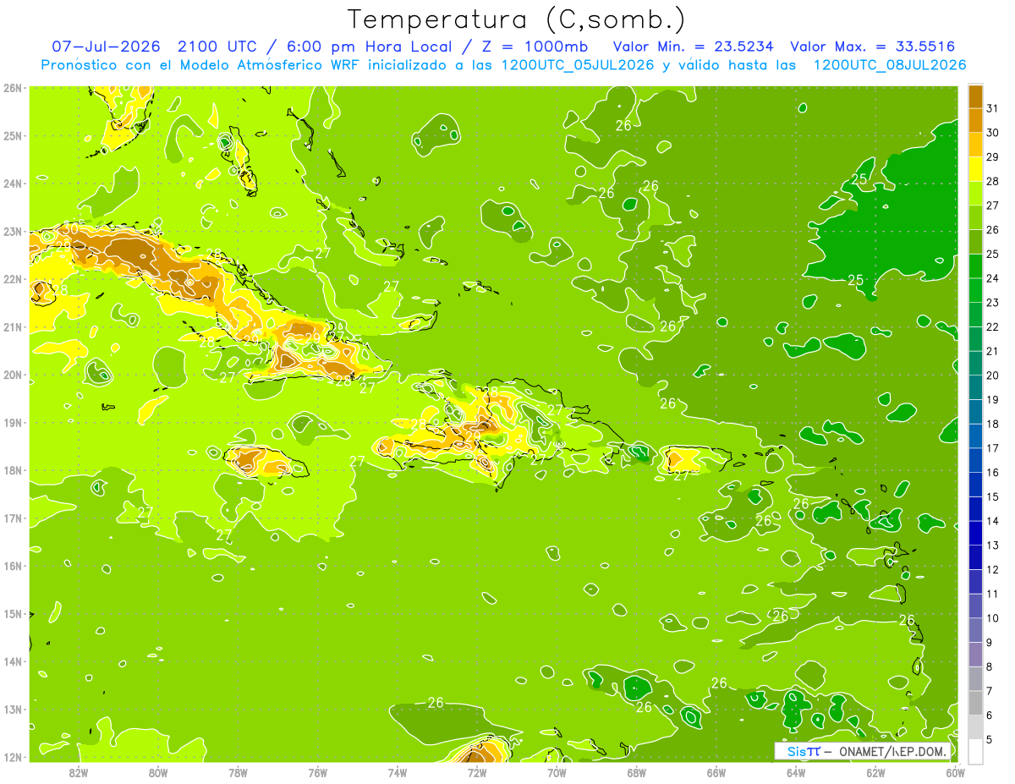The image size is (1015, 784).
Task: Select the green swatch between legend 24 and 25
Action: [976, 266]
